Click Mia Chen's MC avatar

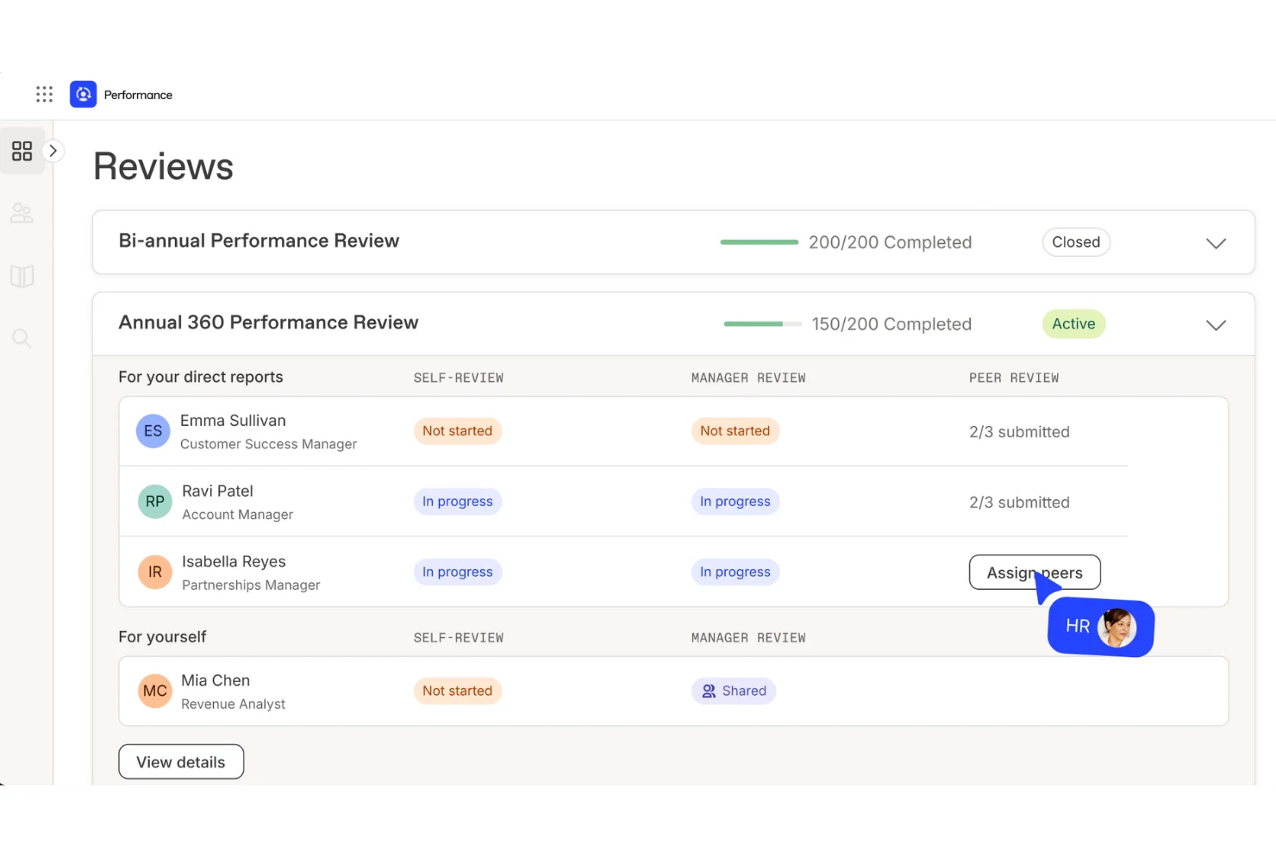tap(154, 691)
